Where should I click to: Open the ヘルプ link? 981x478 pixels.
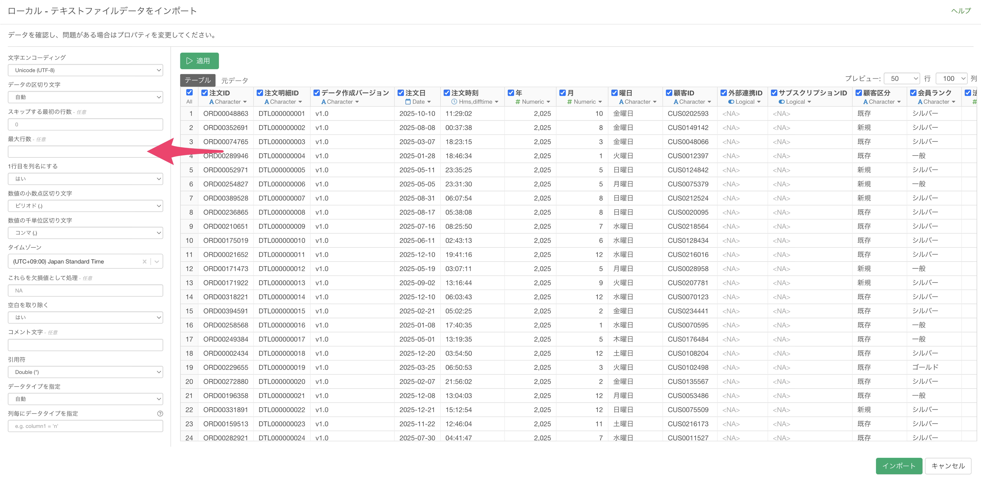click(961, 11)
